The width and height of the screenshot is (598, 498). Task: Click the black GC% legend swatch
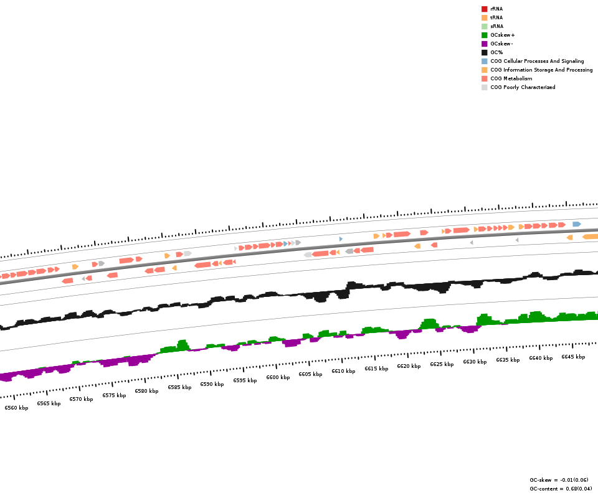pyautogui.click(x=484, y=52)
